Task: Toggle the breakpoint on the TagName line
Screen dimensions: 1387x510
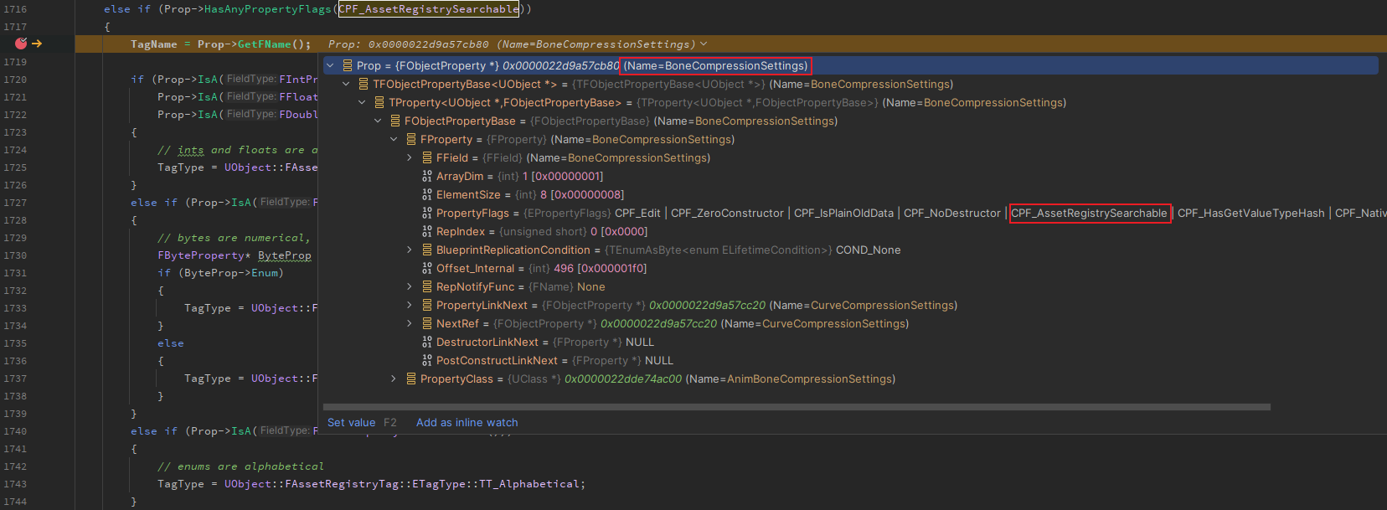Action: (21, 44)
